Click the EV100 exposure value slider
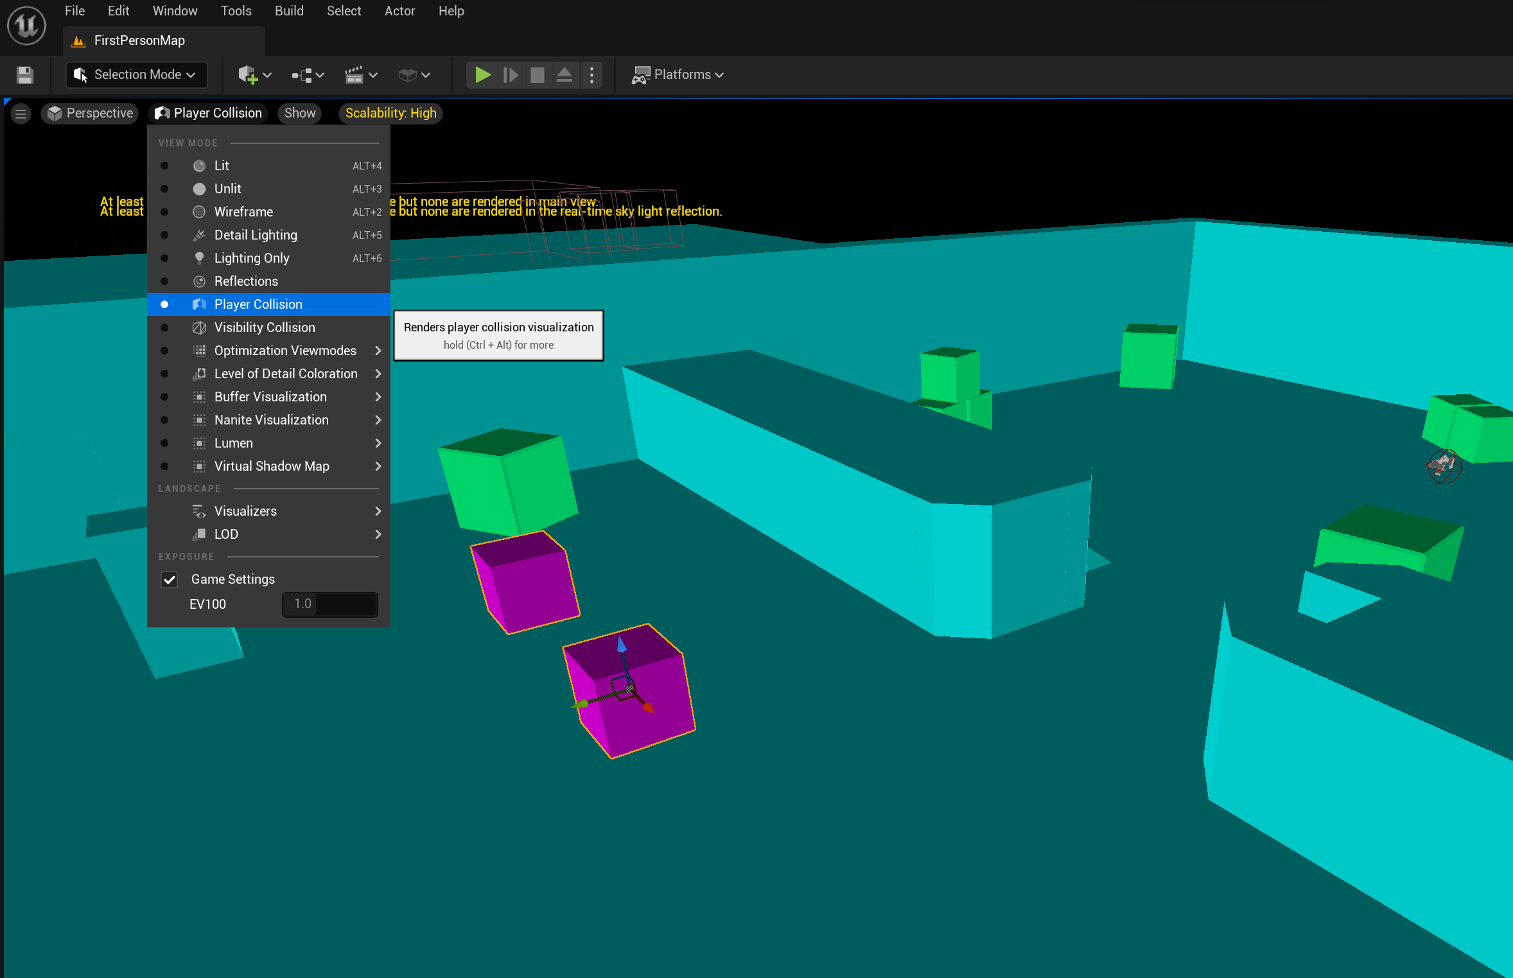This screenshot has width=1513, height=978. click(x=330, y=604)
